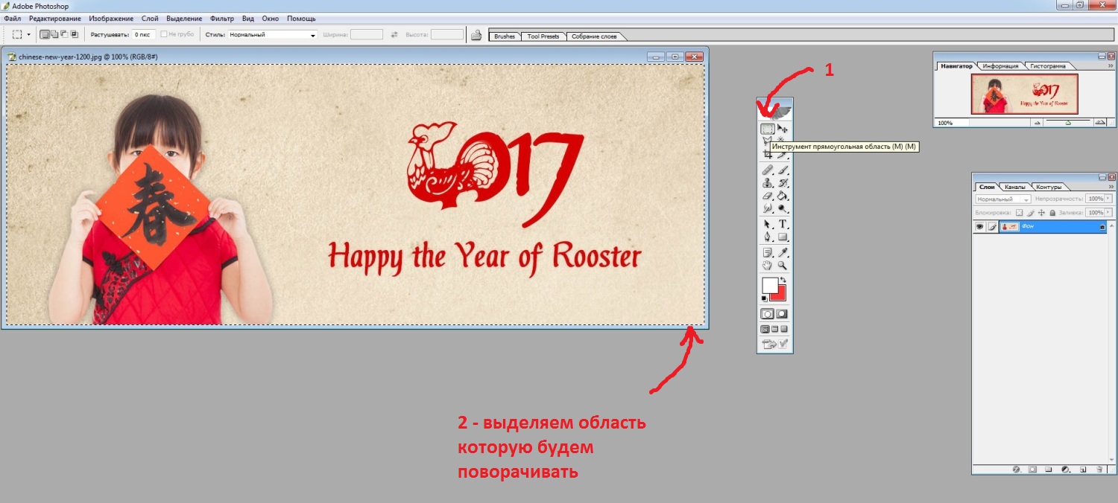
Task: Select the Eraser tool
Action: (x=767, y=196)
